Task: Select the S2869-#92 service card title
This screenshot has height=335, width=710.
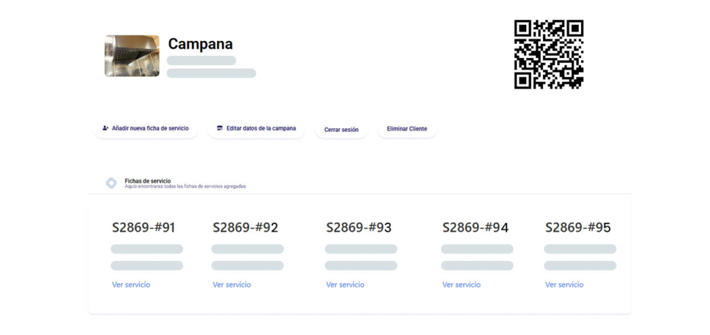Action: click(245, 228)
